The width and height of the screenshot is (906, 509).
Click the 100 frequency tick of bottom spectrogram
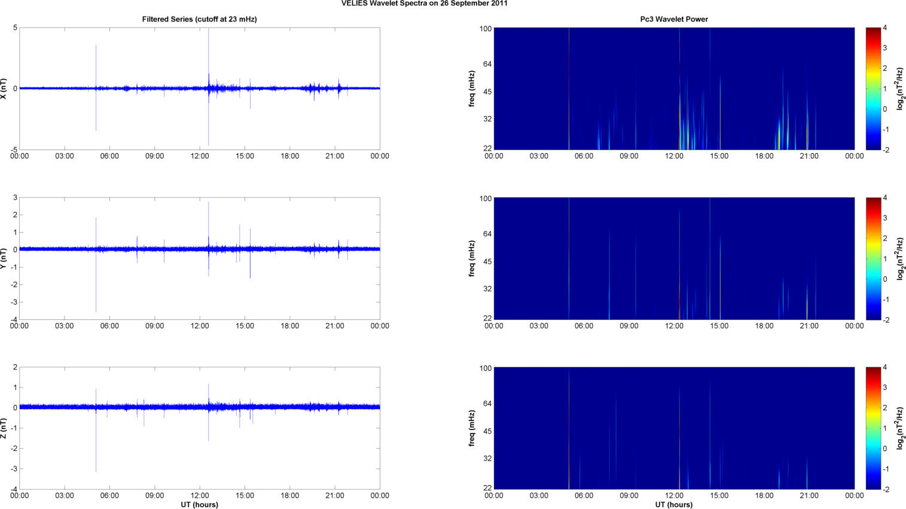[x=486, y=368]
